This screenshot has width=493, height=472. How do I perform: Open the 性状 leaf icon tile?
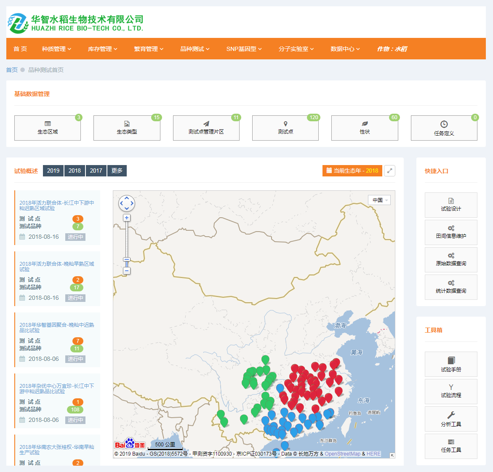click(365, 128)
